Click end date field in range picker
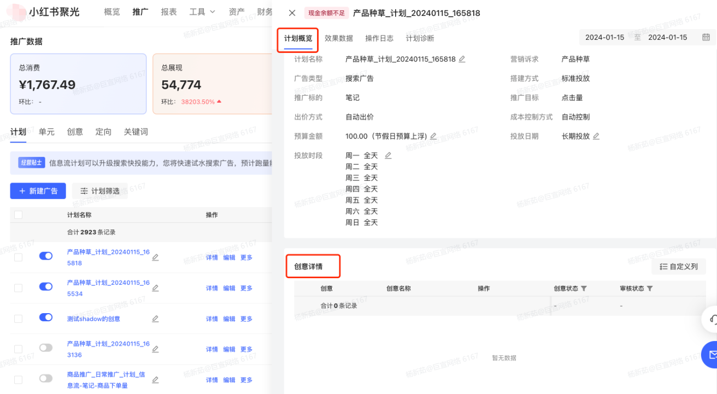Screen dimensions: 717x394 click(668, 38)
